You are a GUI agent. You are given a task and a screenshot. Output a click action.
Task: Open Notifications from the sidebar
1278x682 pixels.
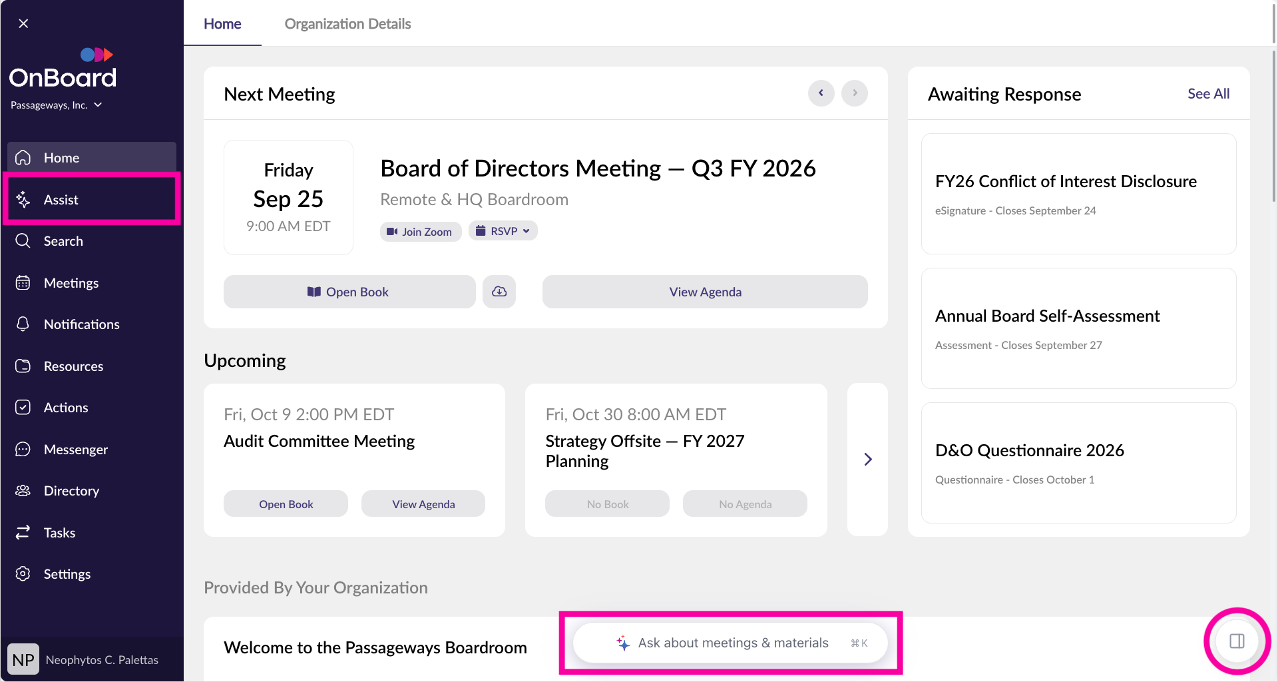(x=92, y=324)
